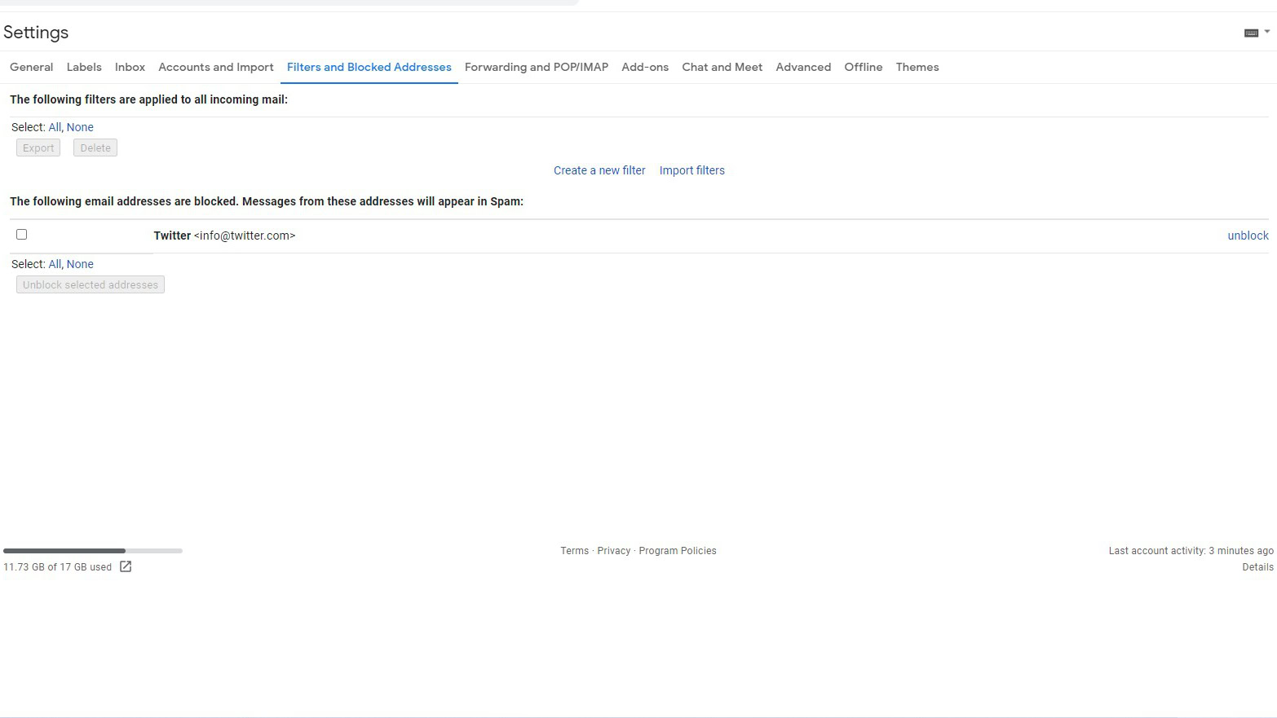Check the Twitter blocked address checkbox
The image size is (1277, 718).
22,235
